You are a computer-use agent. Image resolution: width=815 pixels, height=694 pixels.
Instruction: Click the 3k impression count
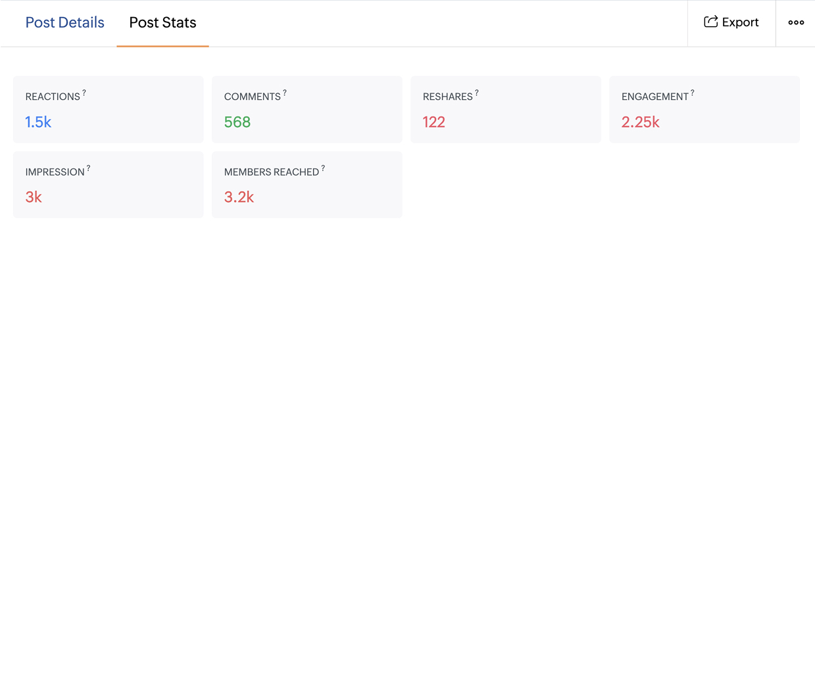coord(34,197)
